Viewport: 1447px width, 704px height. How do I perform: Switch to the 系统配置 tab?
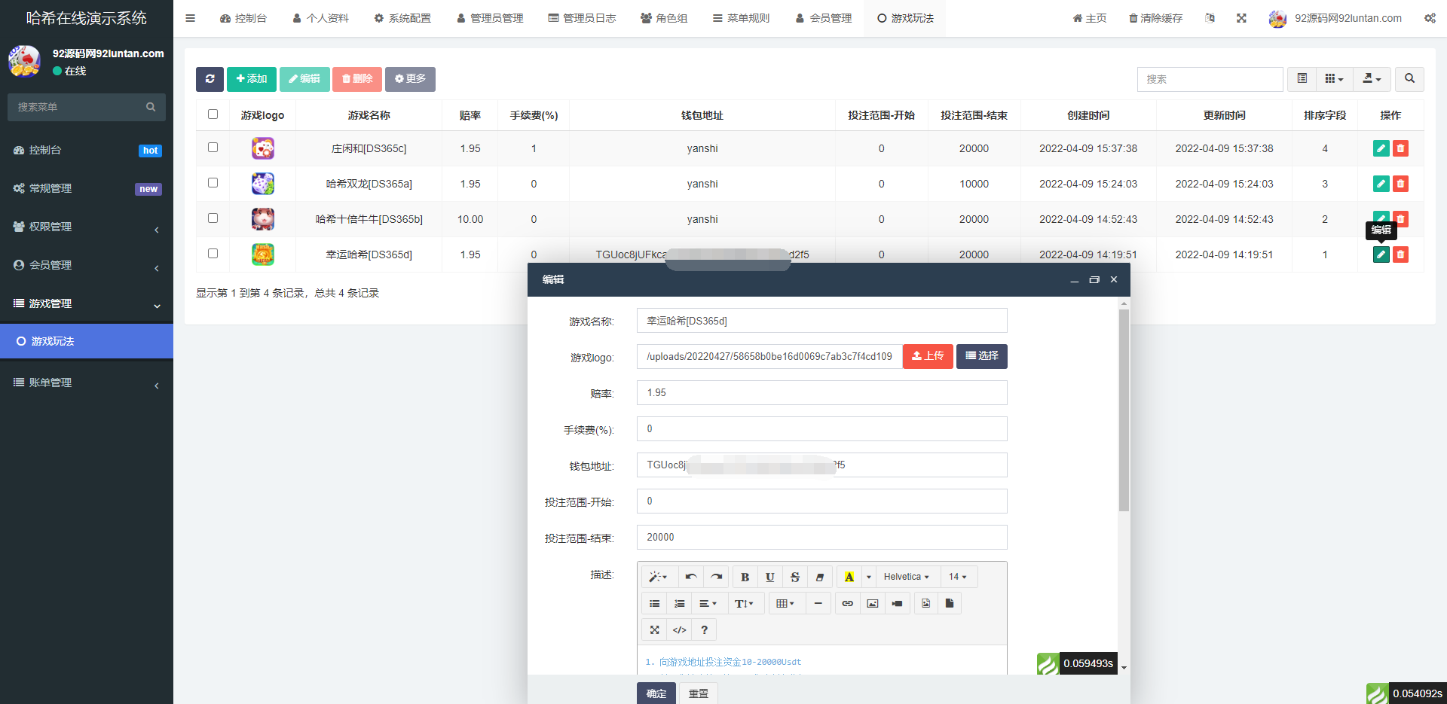tap(402, 18)
